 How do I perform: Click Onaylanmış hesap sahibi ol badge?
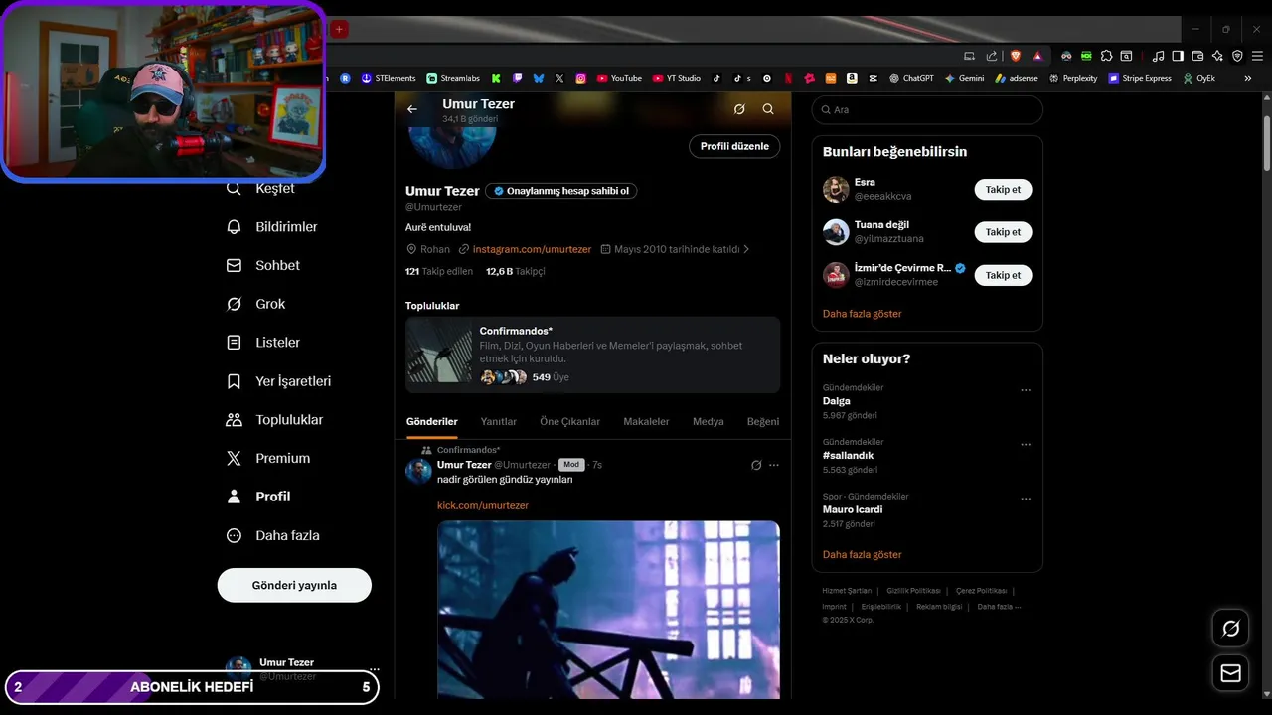pos(561,191)
